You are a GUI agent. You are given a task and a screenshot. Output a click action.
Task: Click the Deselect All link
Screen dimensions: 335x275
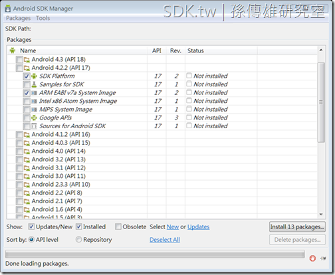tap(165, 240)
